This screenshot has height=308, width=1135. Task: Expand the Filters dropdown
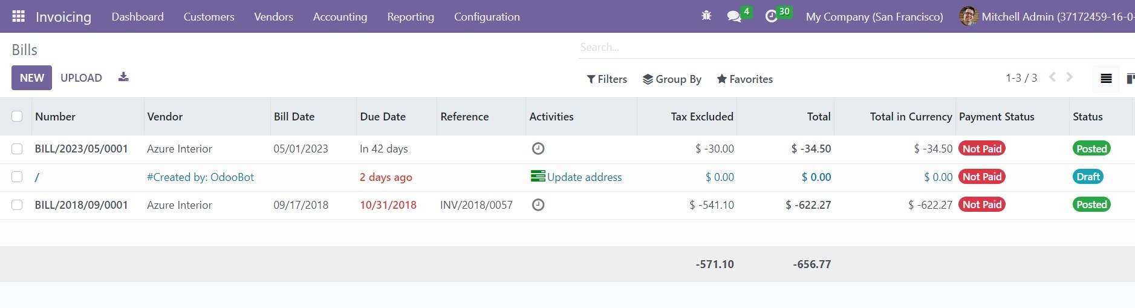pos(607,79)
